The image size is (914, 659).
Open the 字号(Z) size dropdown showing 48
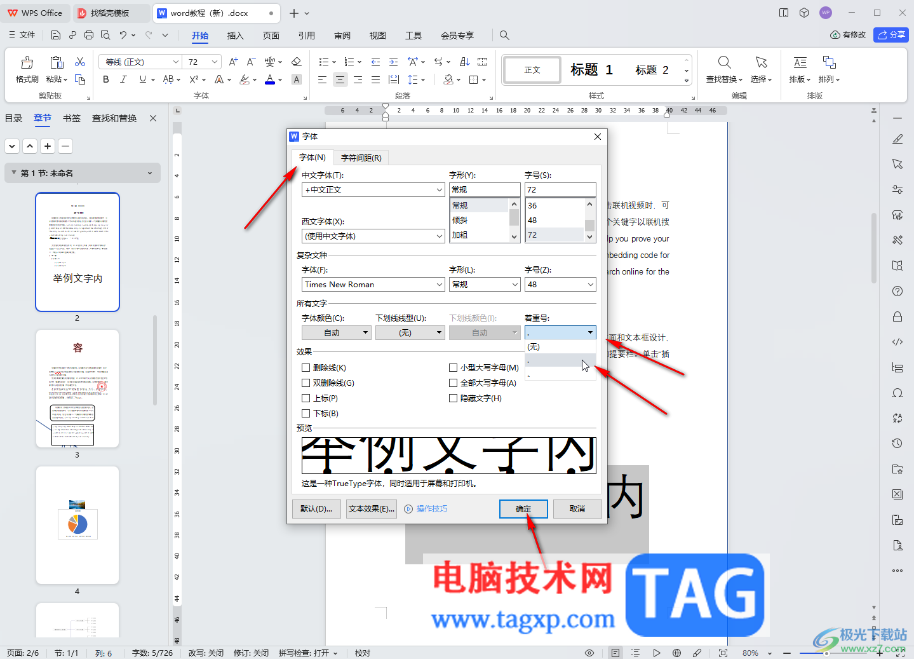591,285
